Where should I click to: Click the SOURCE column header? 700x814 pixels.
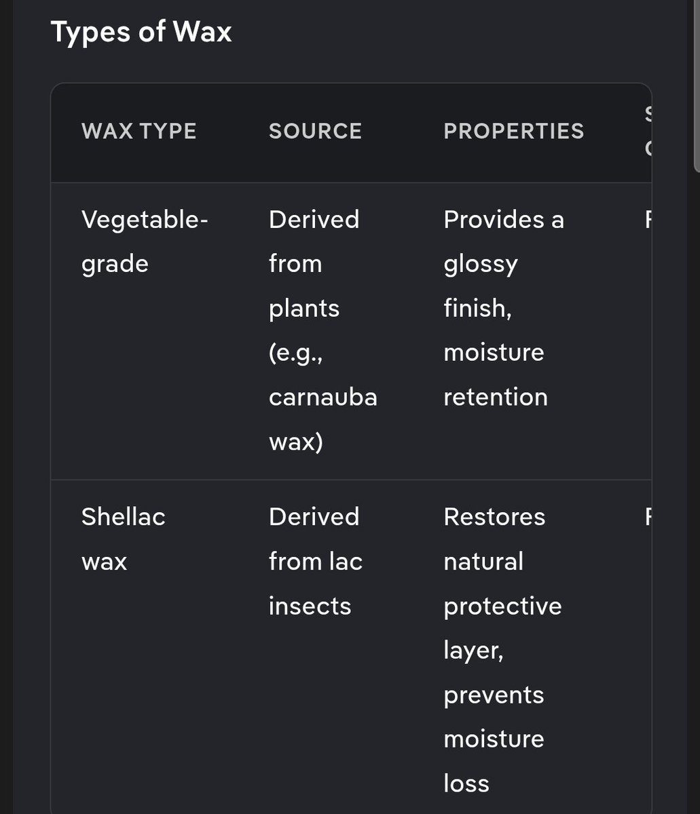(x=315, y=131)
